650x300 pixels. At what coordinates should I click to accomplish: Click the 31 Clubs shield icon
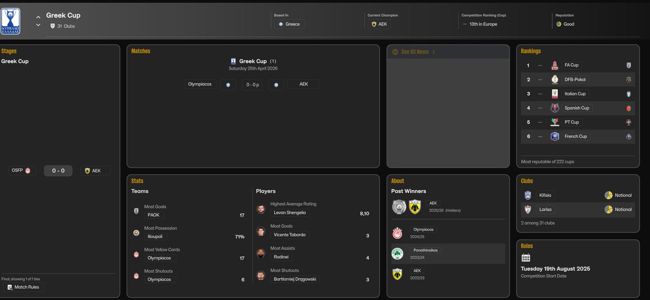point(53,26)
